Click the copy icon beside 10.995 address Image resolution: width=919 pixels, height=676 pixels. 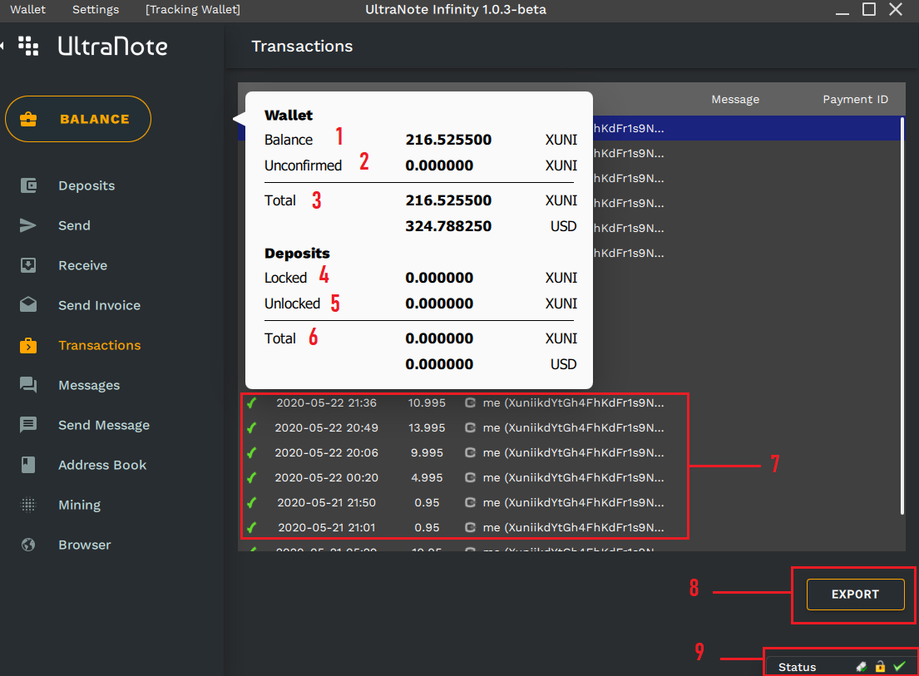[x=470, y=403]
